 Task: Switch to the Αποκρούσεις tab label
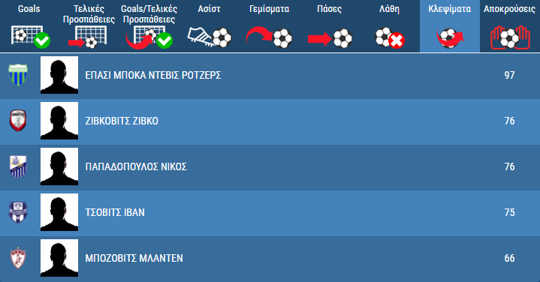509,9
